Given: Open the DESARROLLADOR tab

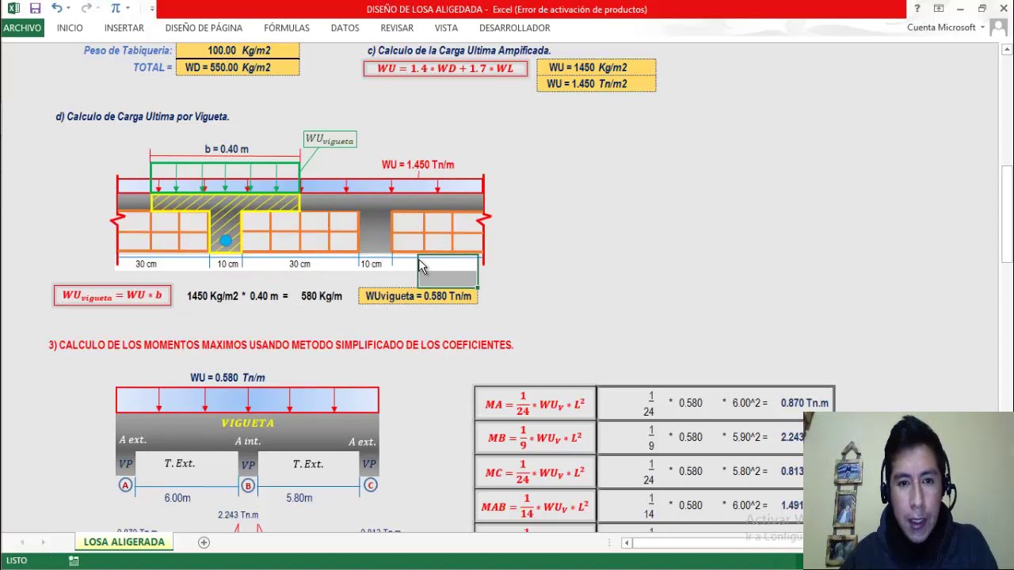Looking at the screenshot, I should (x=514, y=28).
